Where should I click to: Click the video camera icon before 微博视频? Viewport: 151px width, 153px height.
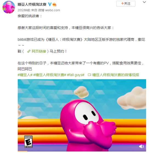click(90, 75)
